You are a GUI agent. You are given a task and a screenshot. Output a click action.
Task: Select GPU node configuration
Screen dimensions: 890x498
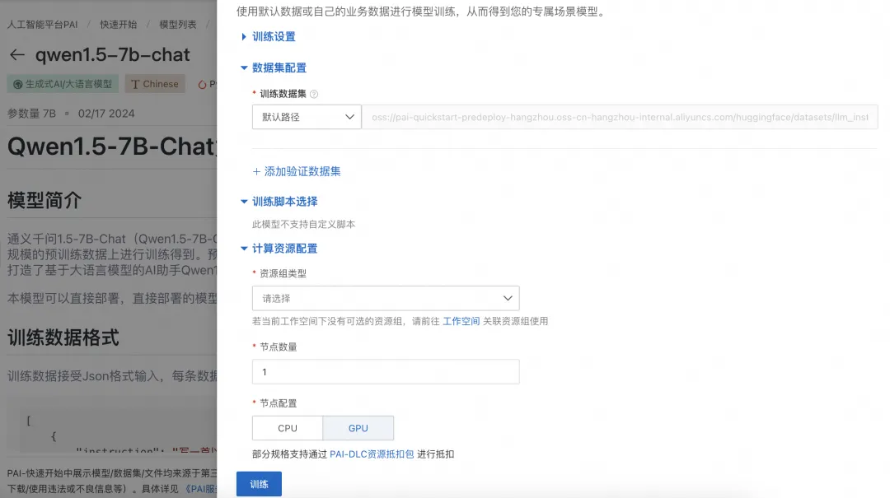358,428
